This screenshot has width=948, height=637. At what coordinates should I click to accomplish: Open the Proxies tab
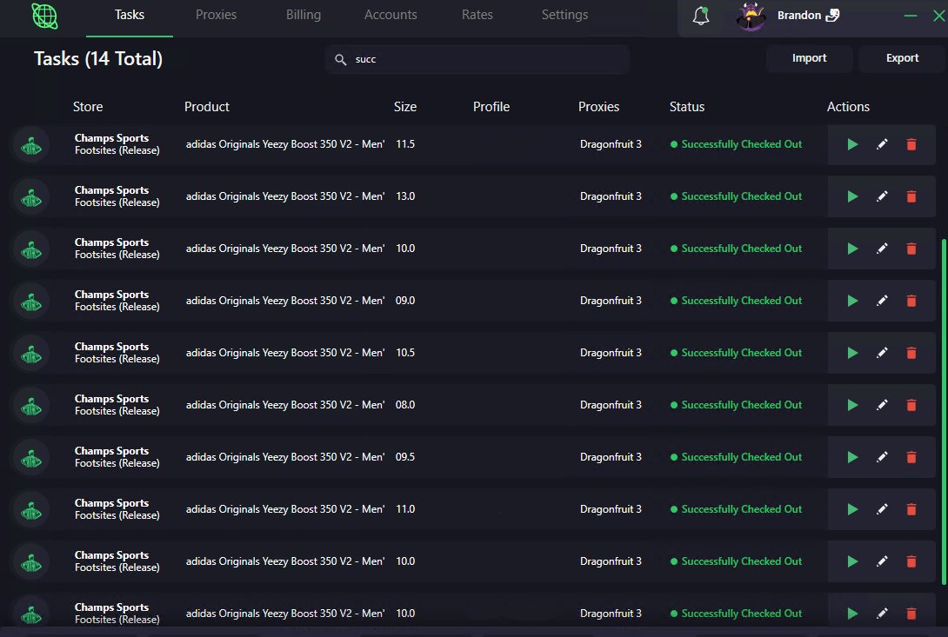click(x=216, y=15)
